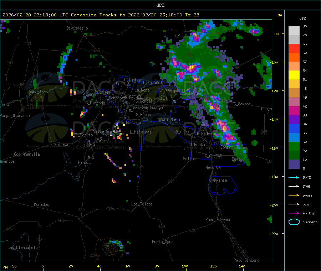Click the 'G_ALVEAR' map label
The width and height of the screenshot is (321, 271).
click(213, 156)
